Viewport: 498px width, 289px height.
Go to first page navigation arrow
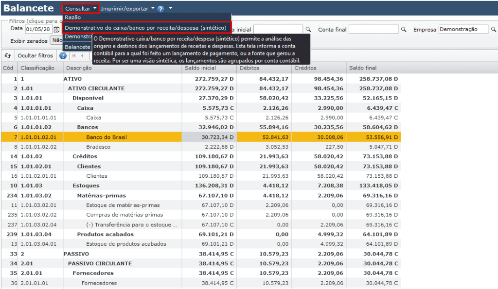point(74,55)
